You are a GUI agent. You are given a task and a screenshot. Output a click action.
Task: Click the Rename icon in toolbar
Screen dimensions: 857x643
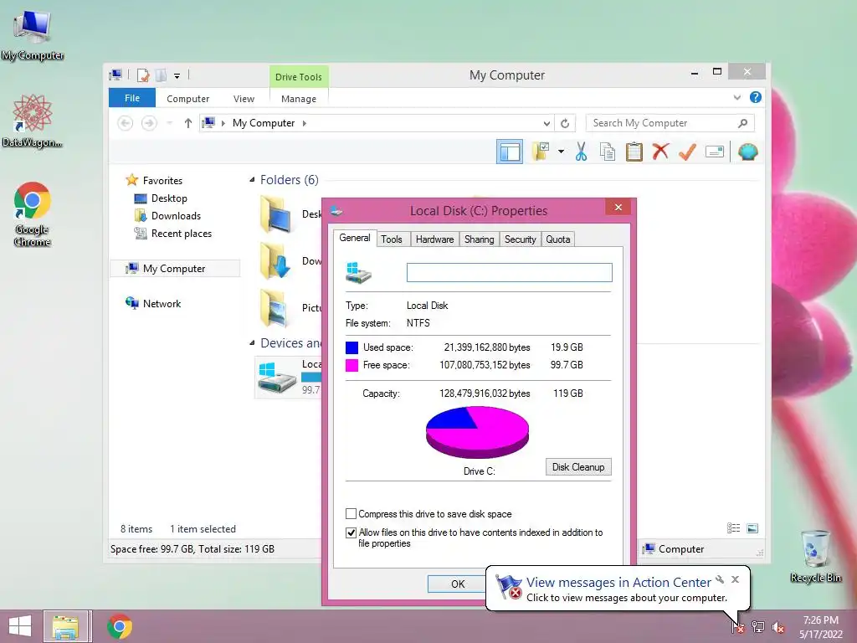tap(715, 152)
